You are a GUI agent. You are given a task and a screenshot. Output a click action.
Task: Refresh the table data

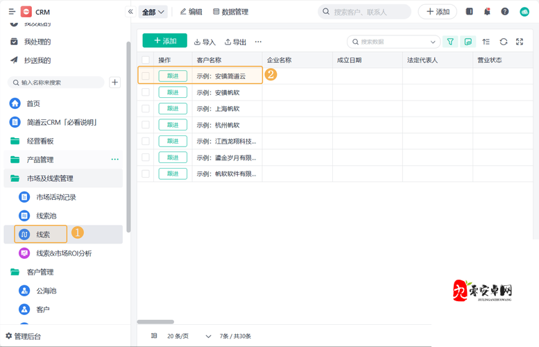[x=504, y=42]
